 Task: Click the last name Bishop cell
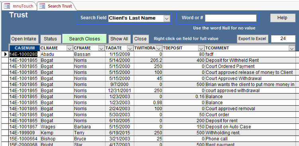click(57, 139)
